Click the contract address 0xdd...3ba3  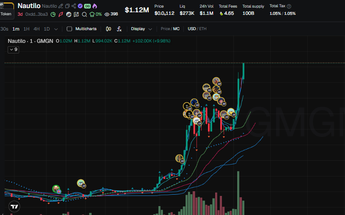point(36,14)
